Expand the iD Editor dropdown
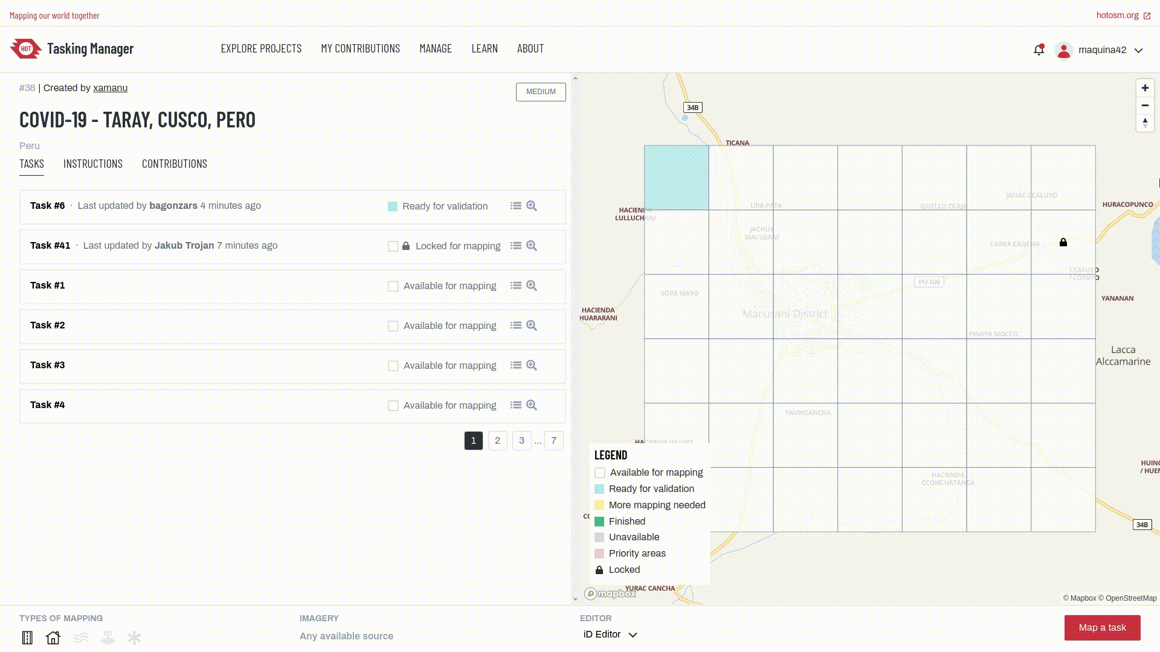This screenshot has width=1160, height=652. click(633, 634)
